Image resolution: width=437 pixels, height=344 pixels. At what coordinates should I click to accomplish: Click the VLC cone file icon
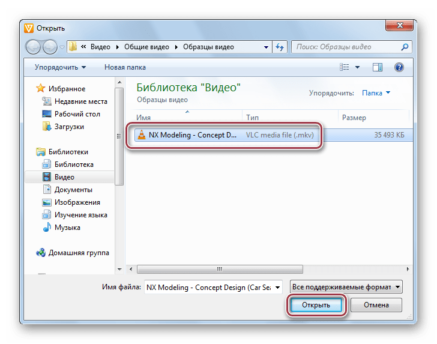pos(142,135)
